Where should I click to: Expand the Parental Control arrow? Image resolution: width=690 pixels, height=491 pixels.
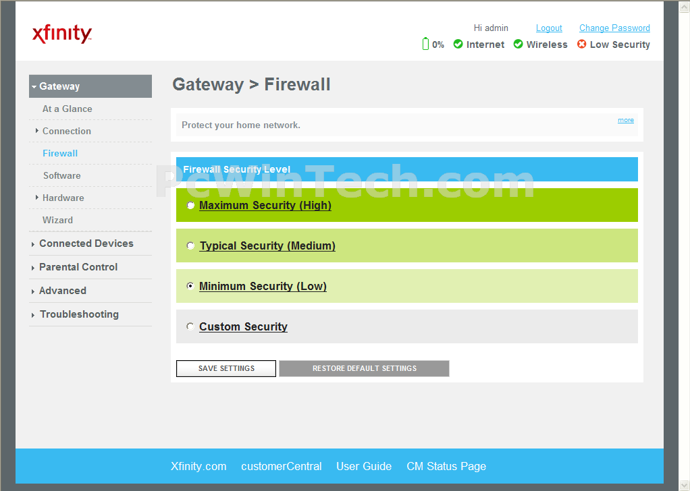point(33,268)
